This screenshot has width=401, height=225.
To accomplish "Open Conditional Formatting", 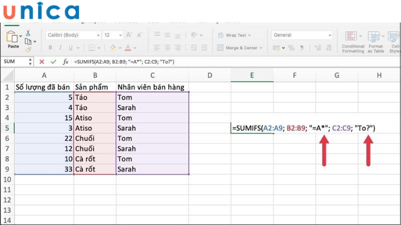I will coord(353,42).
